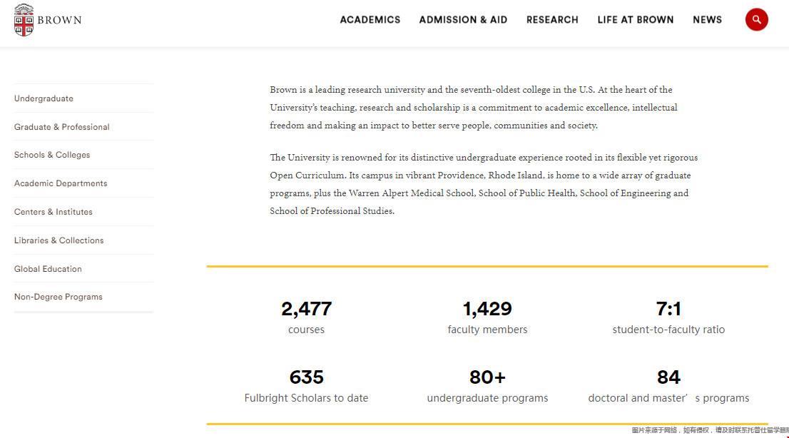Click the Brown University shield logo
789x438 pixels.
coord(24,20)
